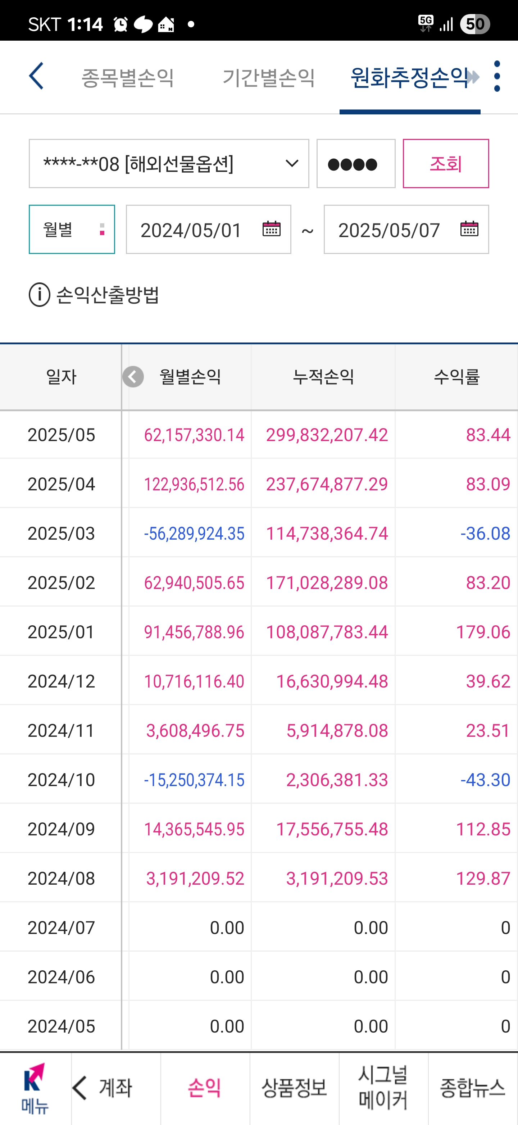The image size is (518, 1125).
Task: Switch to the 기간별손익 tab
Action: [x=269, y=78]
